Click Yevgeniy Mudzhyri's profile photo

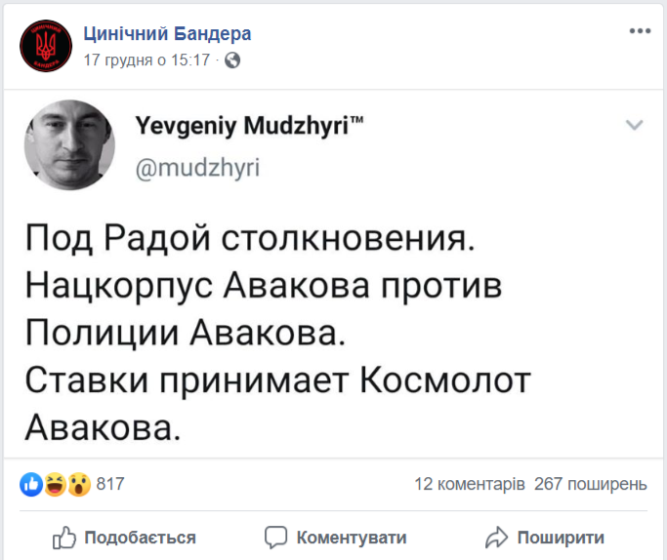(x=70, y=144)
